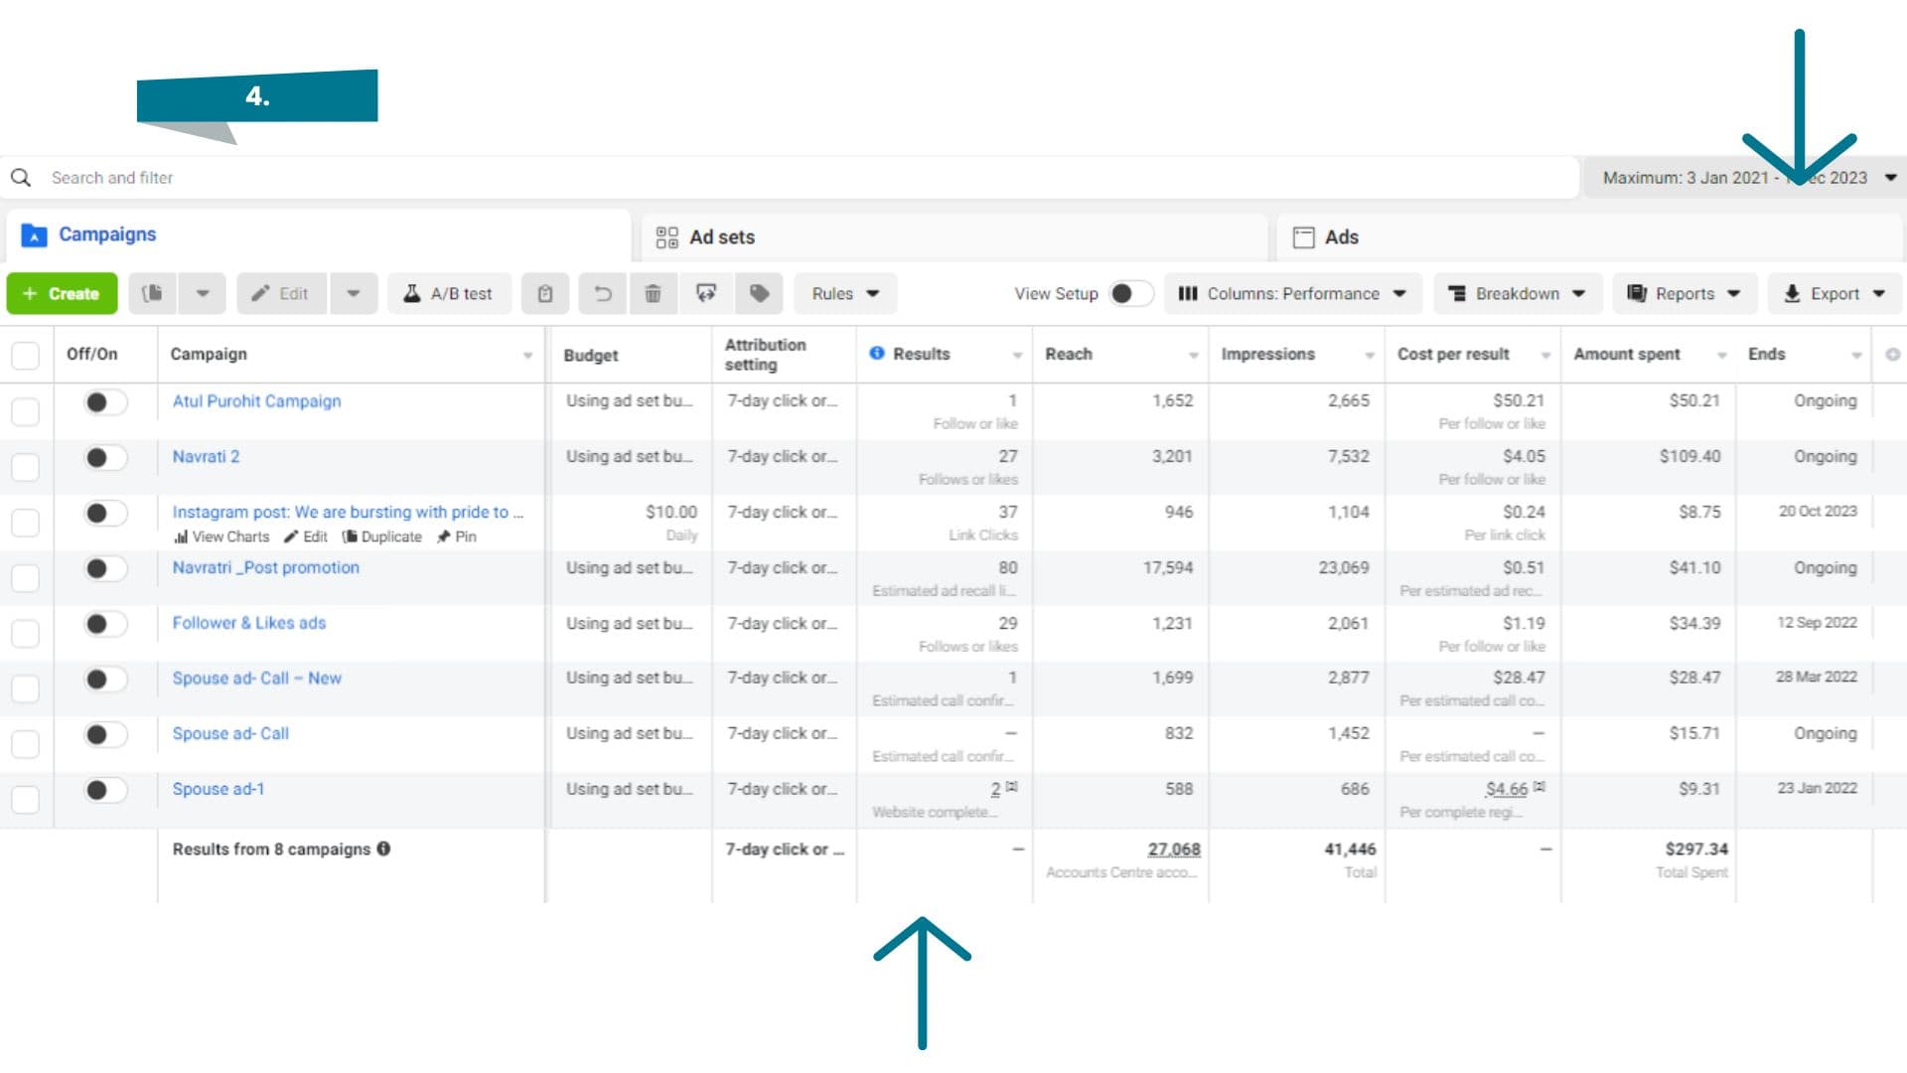Open Spouse ad- Call – New link
This screenshot has width=1907, height=1073.
coord(256,679)
